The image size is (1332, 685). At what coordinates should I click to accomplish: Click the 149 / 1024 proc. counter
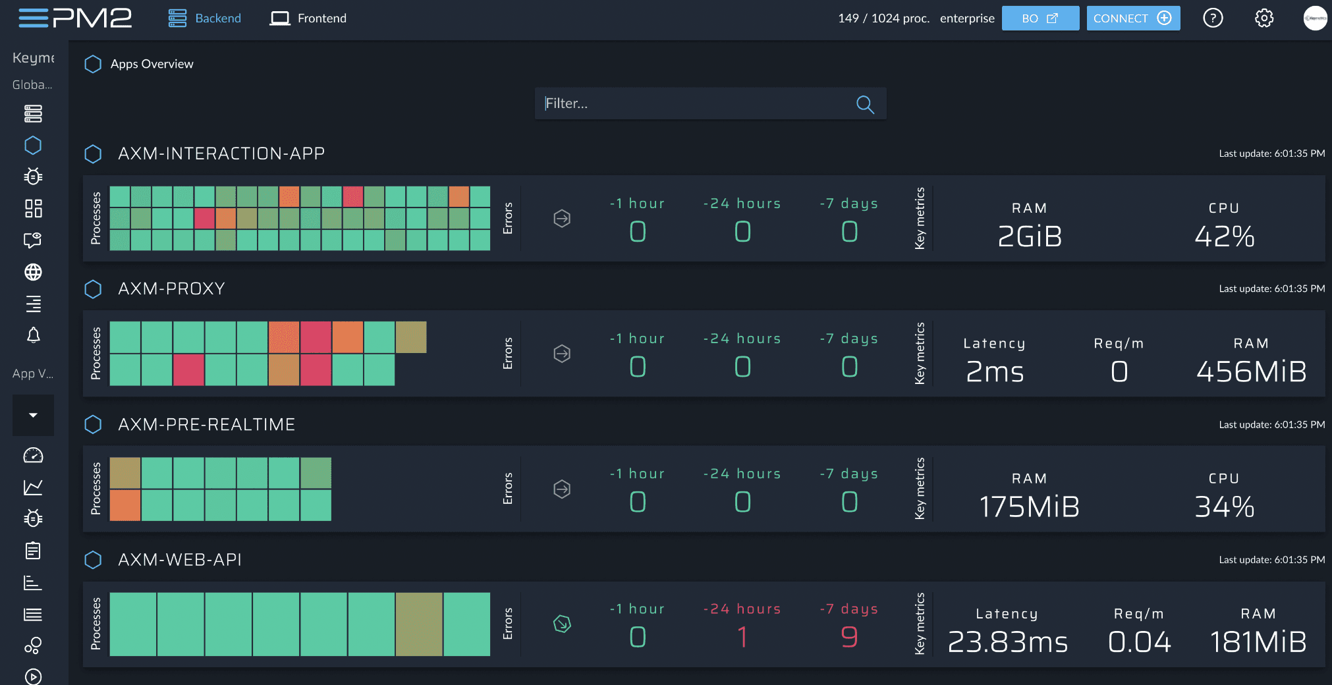pos(883,18)
